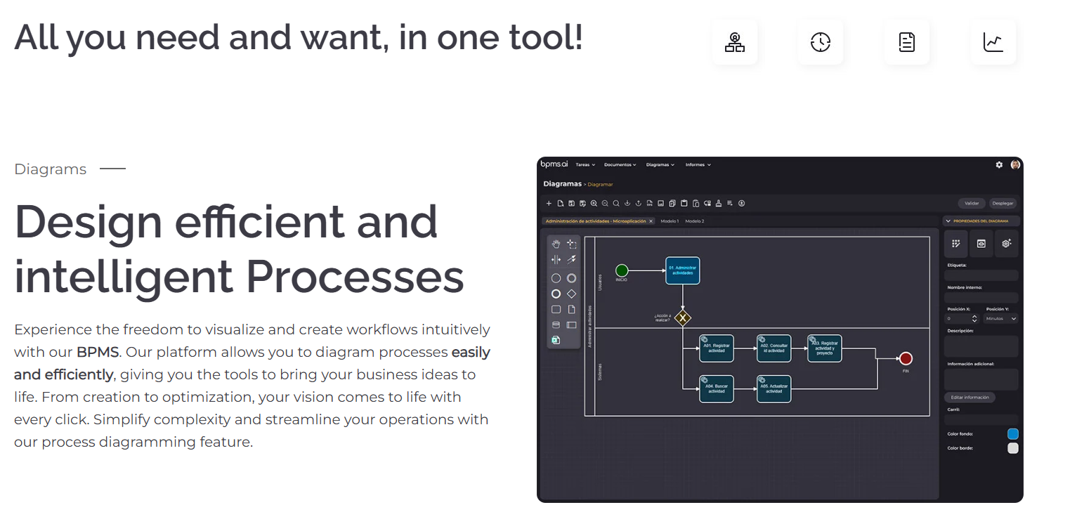
Task: Click the zoom out magnifier icon
Action: (x=605, y=204)
